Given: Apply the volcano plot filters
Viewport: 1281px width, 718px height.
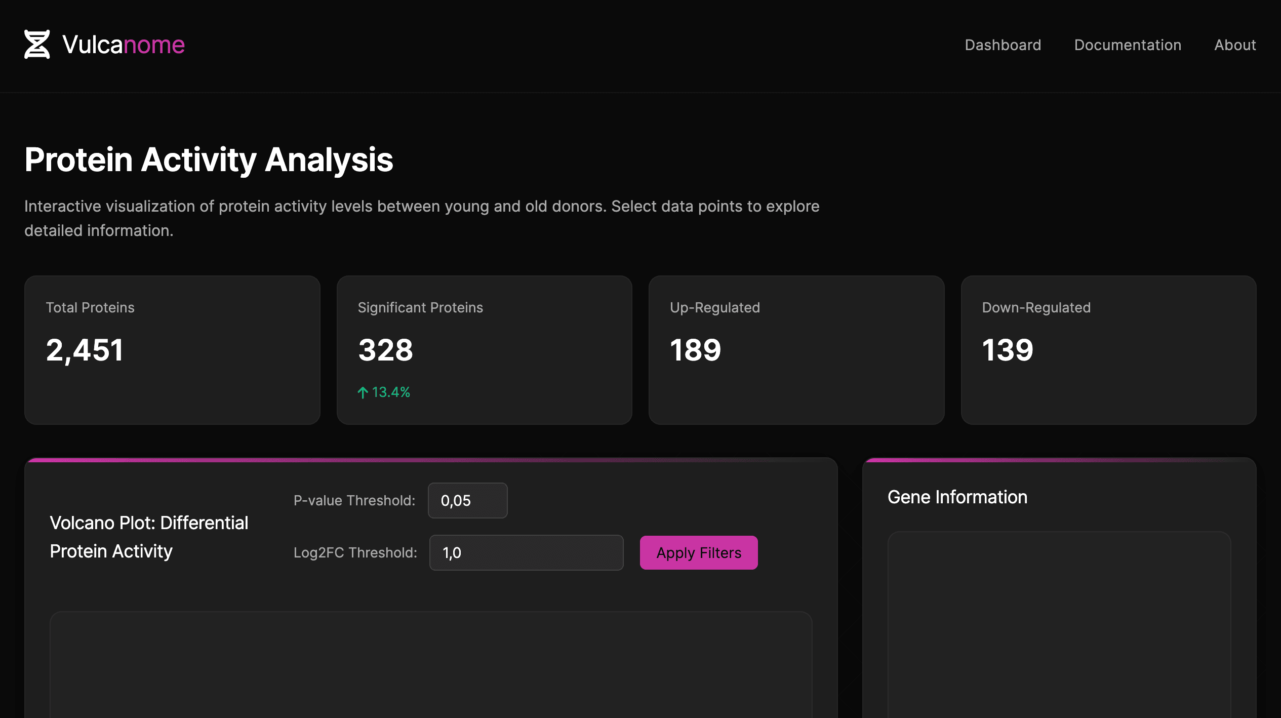Looking at the screenshot, I should click(x=699, y=552).
